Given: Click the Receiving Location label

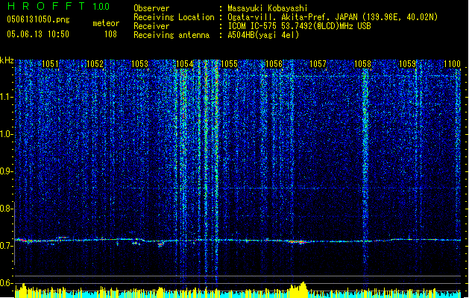Looking at the screenshot, I should 174,17.
